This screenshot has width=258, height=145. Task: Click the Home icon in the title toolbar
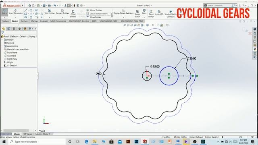pos(30,5)
